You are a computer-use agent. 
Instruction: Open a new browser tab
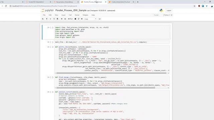click(x=137, y=2)
